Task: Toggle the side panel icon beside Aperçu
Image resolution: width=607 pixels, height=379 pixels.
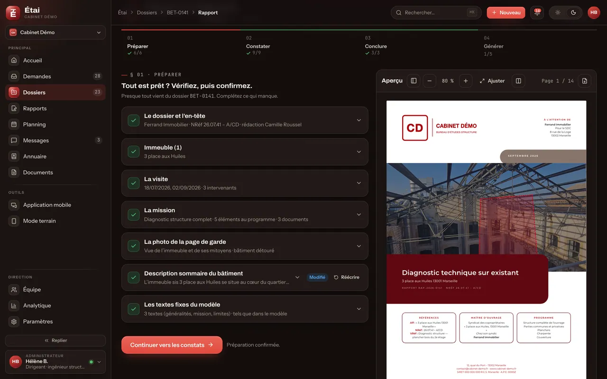Action: tap(414, 81)
